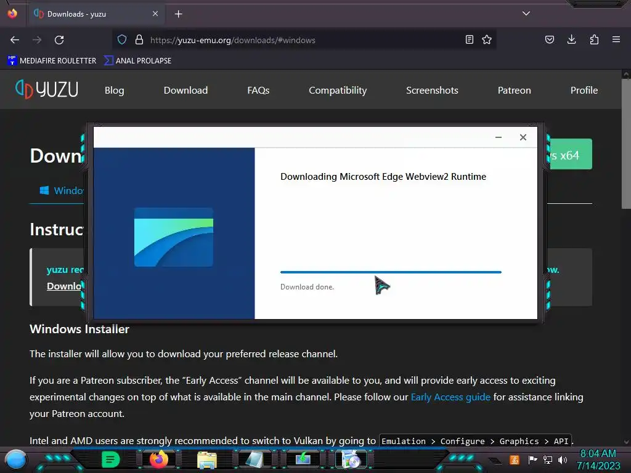Open the MEDIAFIRE ROULETTER bookmark
631x473 pixels.
point(52,61)
